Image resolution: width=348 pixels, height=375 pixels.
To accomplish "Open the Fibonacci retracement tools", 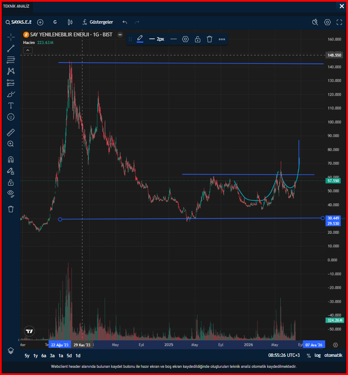I will [x=11, y=60].
